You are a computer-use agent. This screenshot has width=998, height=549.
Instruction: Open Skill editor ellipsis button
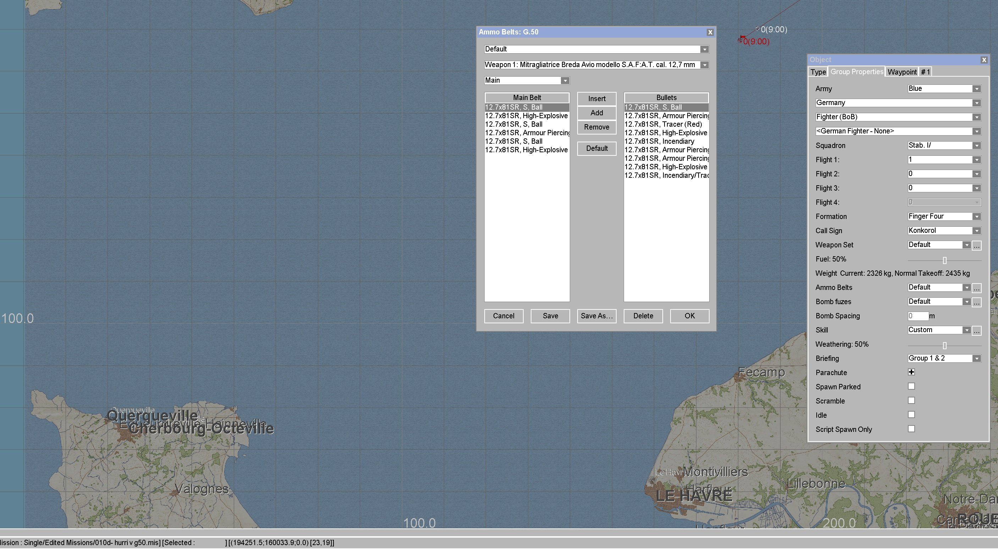(x=976, y=330)
